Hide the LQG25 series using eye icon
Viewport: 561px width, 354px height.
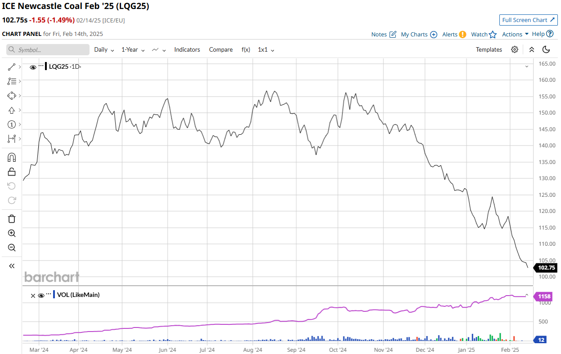tap(33, 67)
